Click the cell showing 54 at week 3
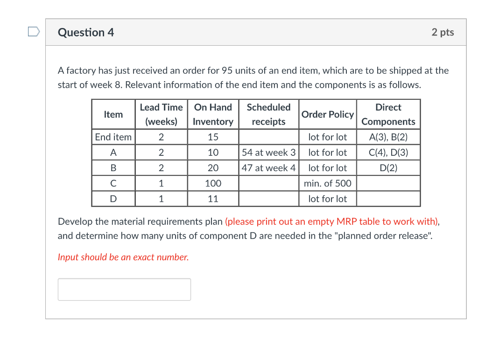This screenshot has width=478, height=340. coord(268,152)
